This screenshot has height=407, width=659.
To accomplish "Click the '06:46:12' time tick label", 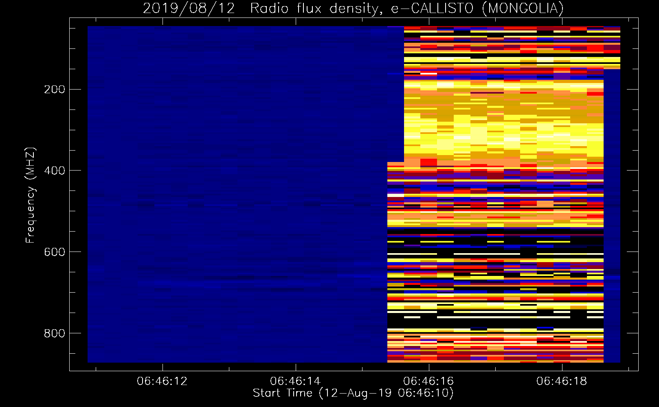I will pos(162,381).
